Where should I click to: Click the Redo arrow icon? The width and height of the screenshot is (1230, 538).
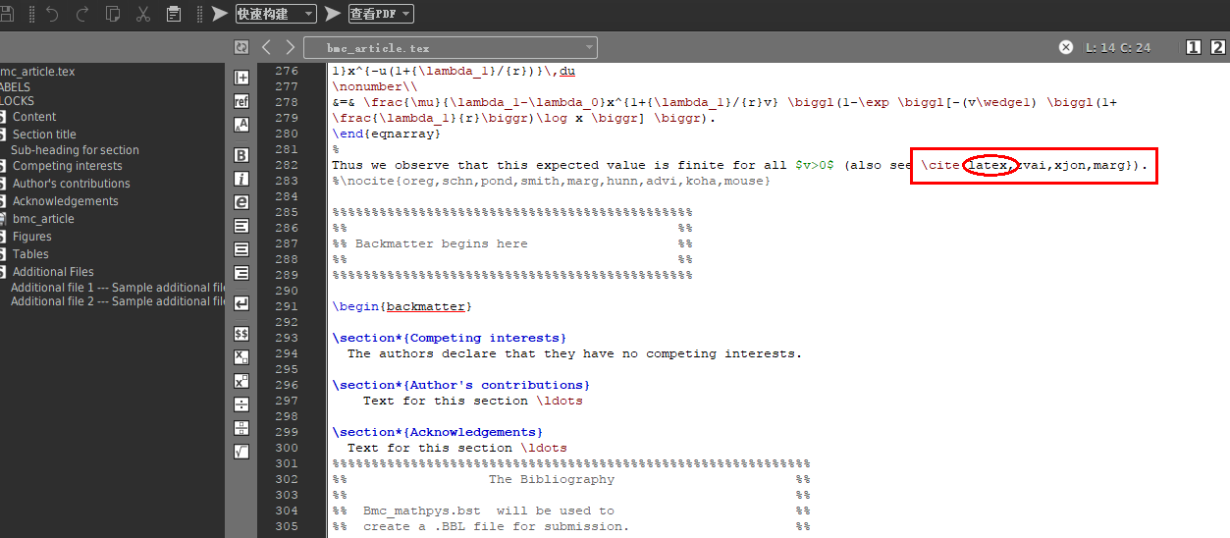click(82, 14)
